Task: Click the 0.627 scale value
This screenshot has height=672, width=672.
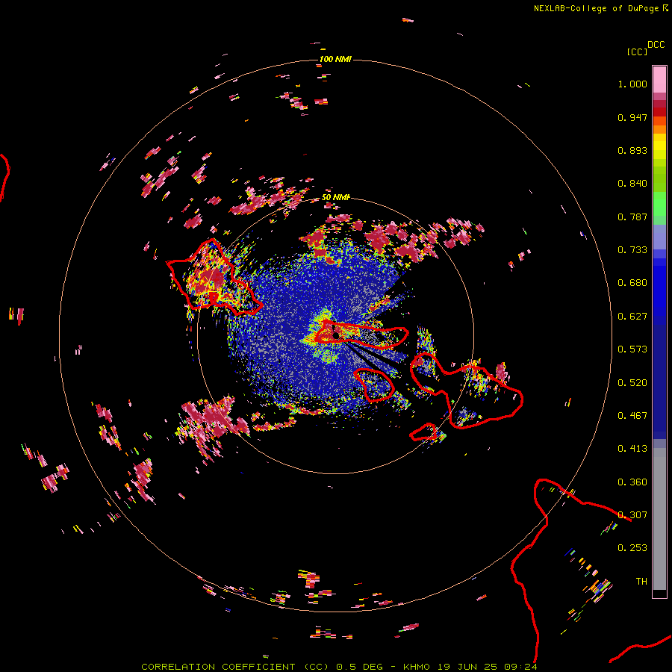Action: tap(632, 317)
